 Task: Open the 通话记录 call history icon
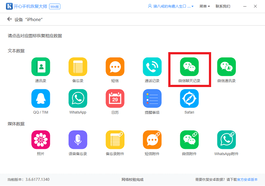(152, 67)
